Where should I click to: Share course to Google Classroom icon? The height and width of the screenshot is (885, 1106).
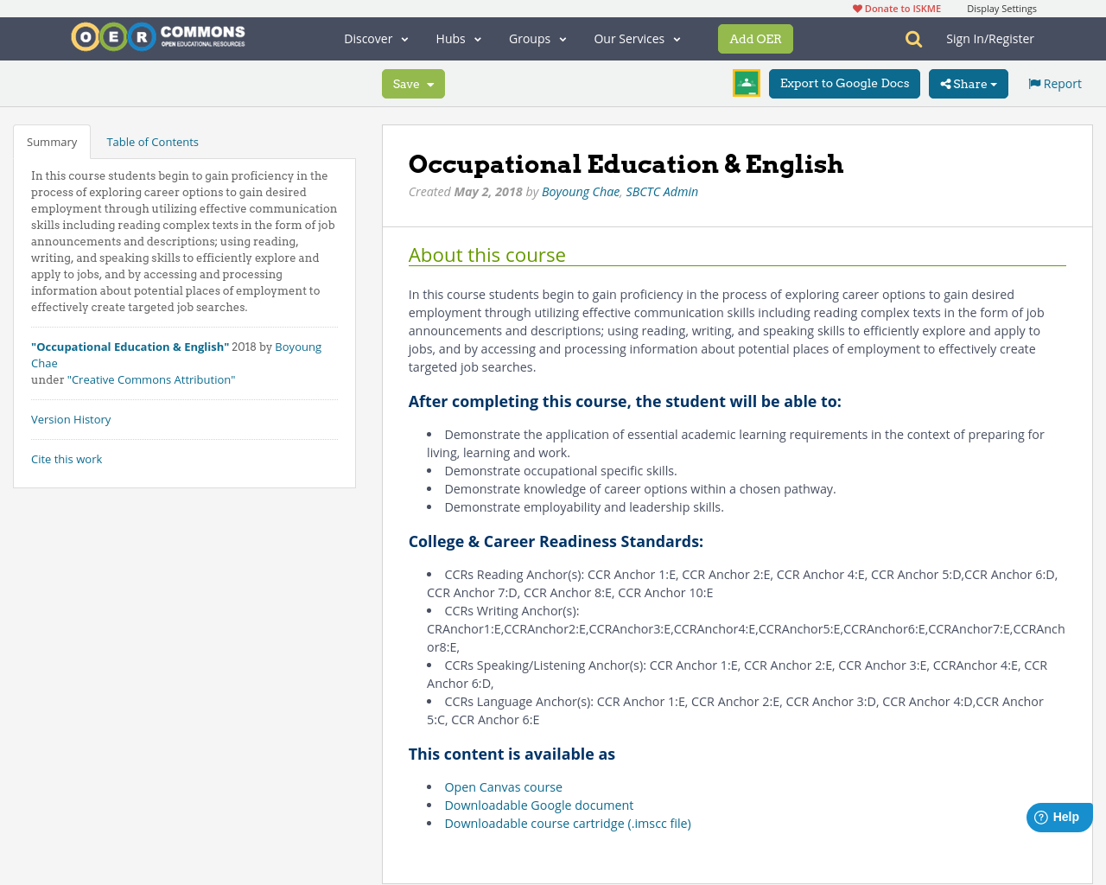(x=746, y=82)
